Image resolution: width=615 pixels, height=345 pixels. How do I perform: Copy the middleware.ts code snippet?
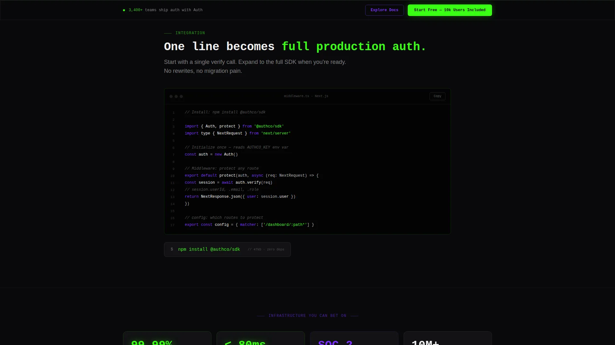(x=437, y=96)
